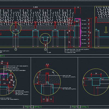The height and width of the screenshot is (109, 109).
Task: Click the circled number beside DETAIL-2 title
Action: click(x=32, y=107)
